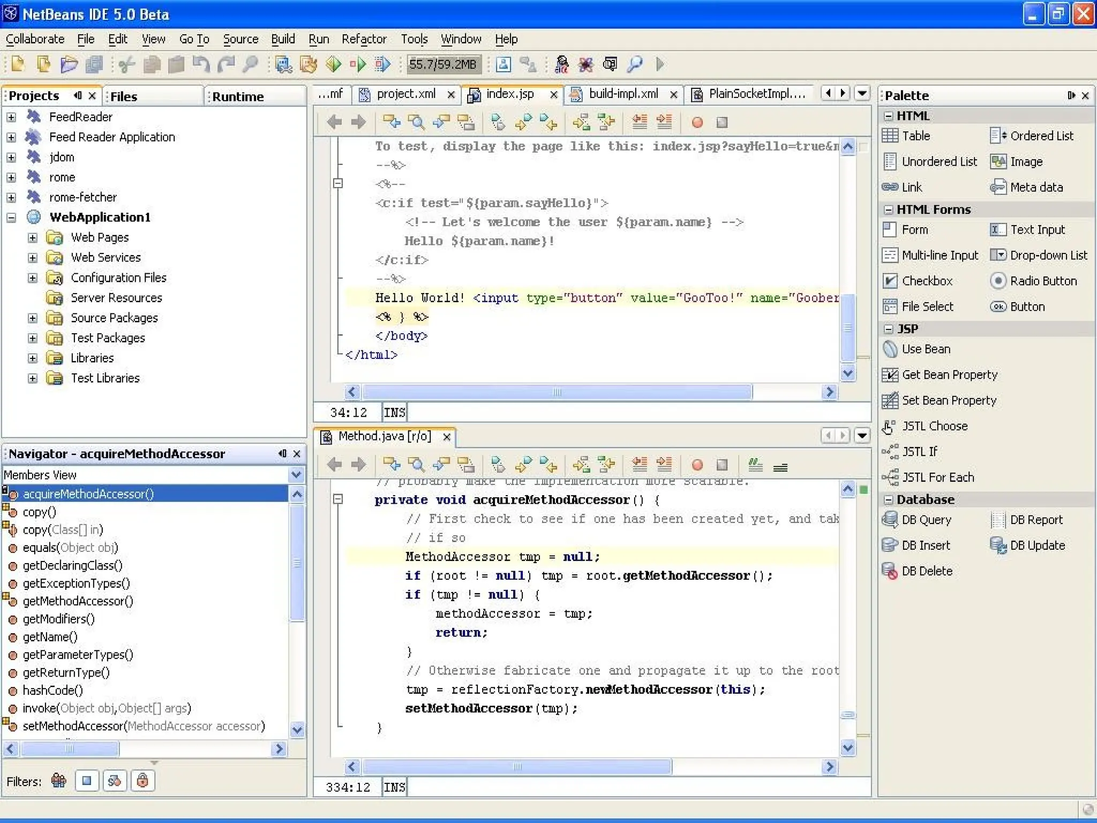The image size is (1097, 823).
Task: Select the Checkbox palette item
Action: 918,281
